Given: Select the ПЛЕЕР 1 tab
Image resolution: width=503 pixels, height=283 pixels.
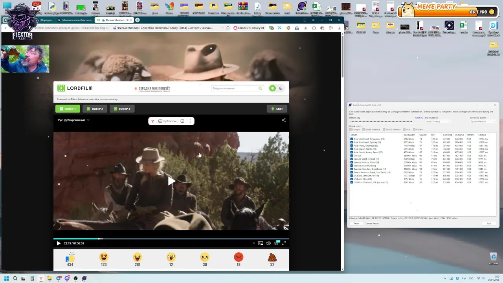Looking at the screenshot, I should [x=68, y=109].
